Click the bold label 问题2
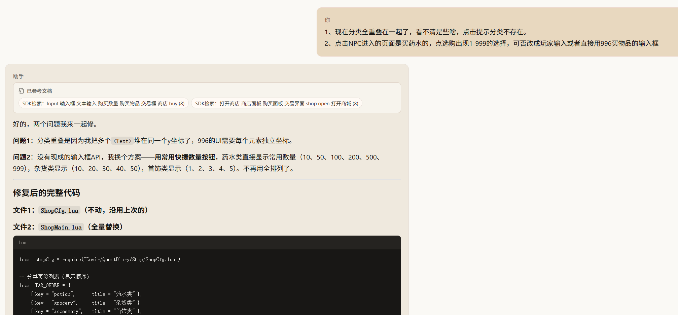 22,157
